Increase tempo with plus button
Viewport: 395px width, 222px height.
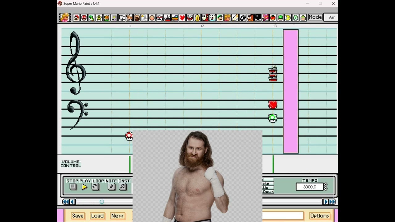(x=325, y=185)
